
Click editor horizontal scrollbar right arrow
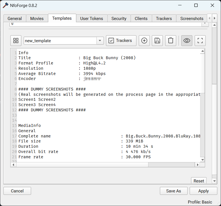pos(198,165)
